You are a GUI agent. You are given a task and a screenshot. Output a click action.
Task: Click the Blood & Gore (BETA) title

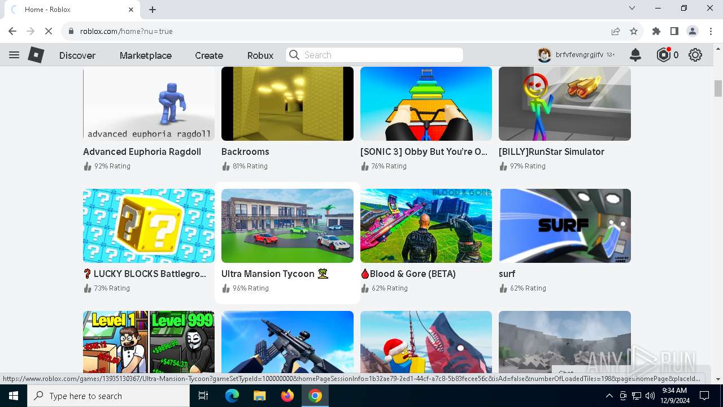pyautogui.click(x=408, y=274)
